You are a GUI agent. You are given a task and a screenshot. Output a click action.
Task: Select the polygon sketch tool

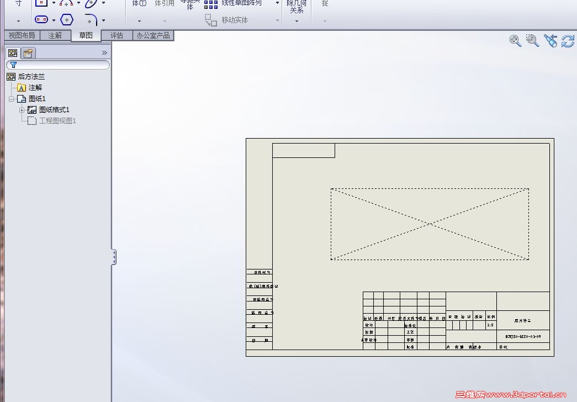67,19
